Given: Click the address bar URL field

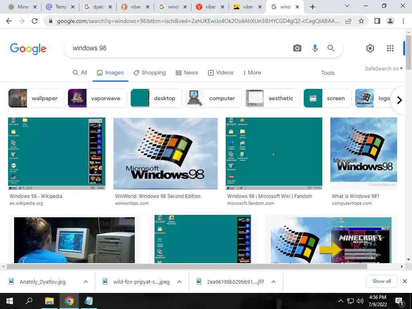Looking at the screenshot, I should [198, 21].
